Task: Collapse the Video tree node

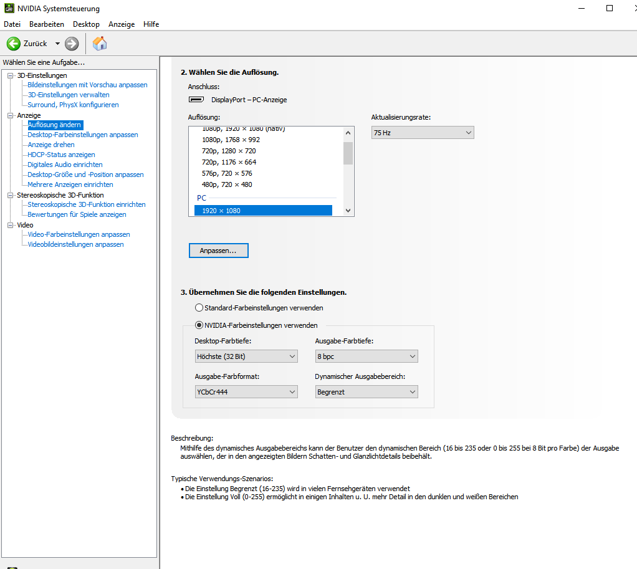Action: pyautogui.click(x=10, y=225)
